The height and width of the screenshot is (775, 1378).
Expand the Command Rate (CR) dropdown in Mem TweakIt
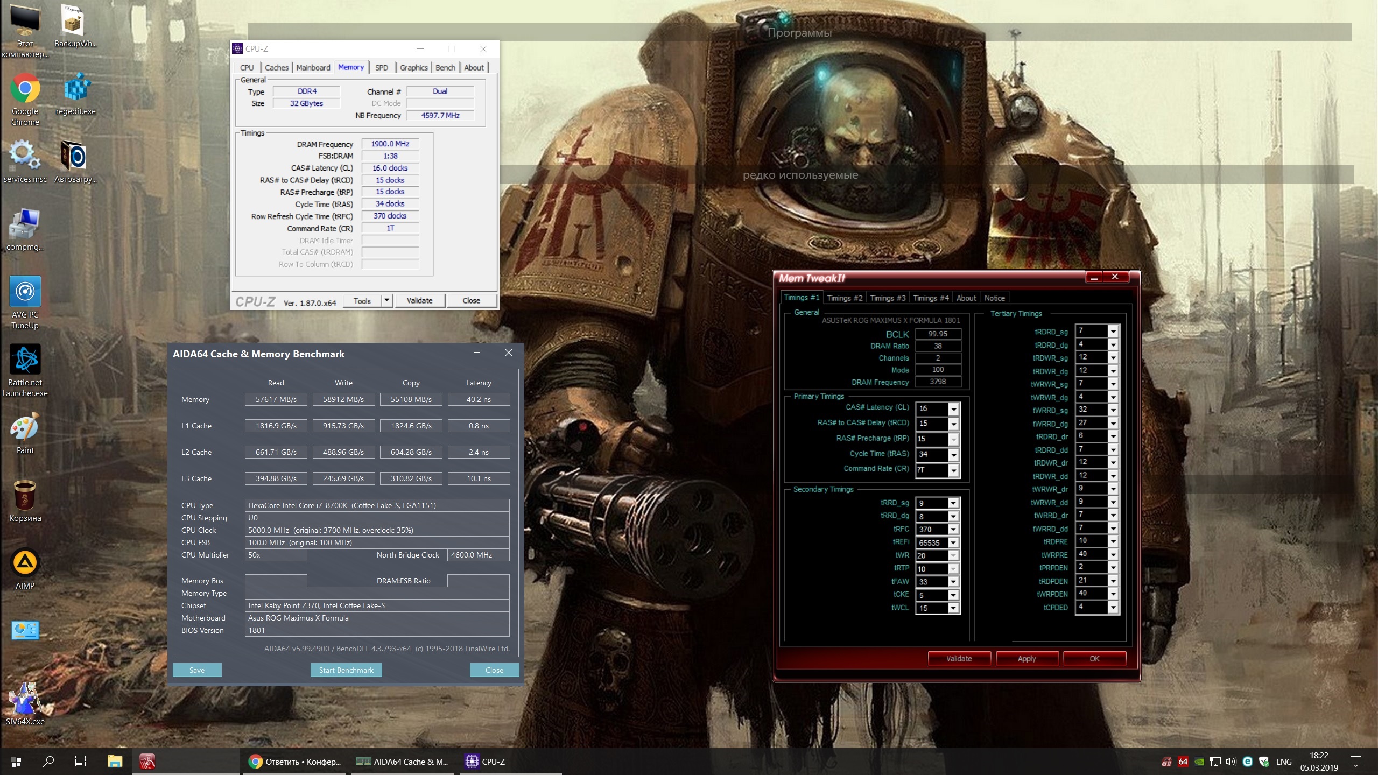pyautogui.click(x=953, y=470)
